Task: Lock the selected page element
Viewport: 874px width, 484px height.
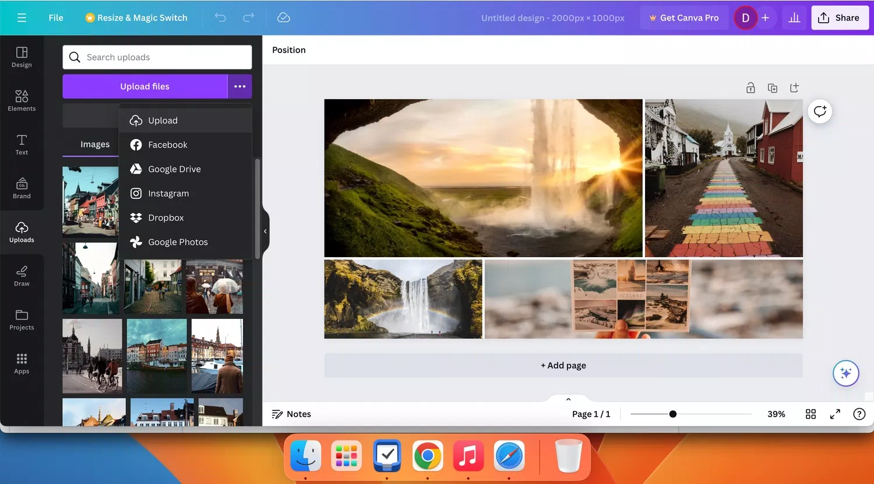Action: click(x=750, y=87)
